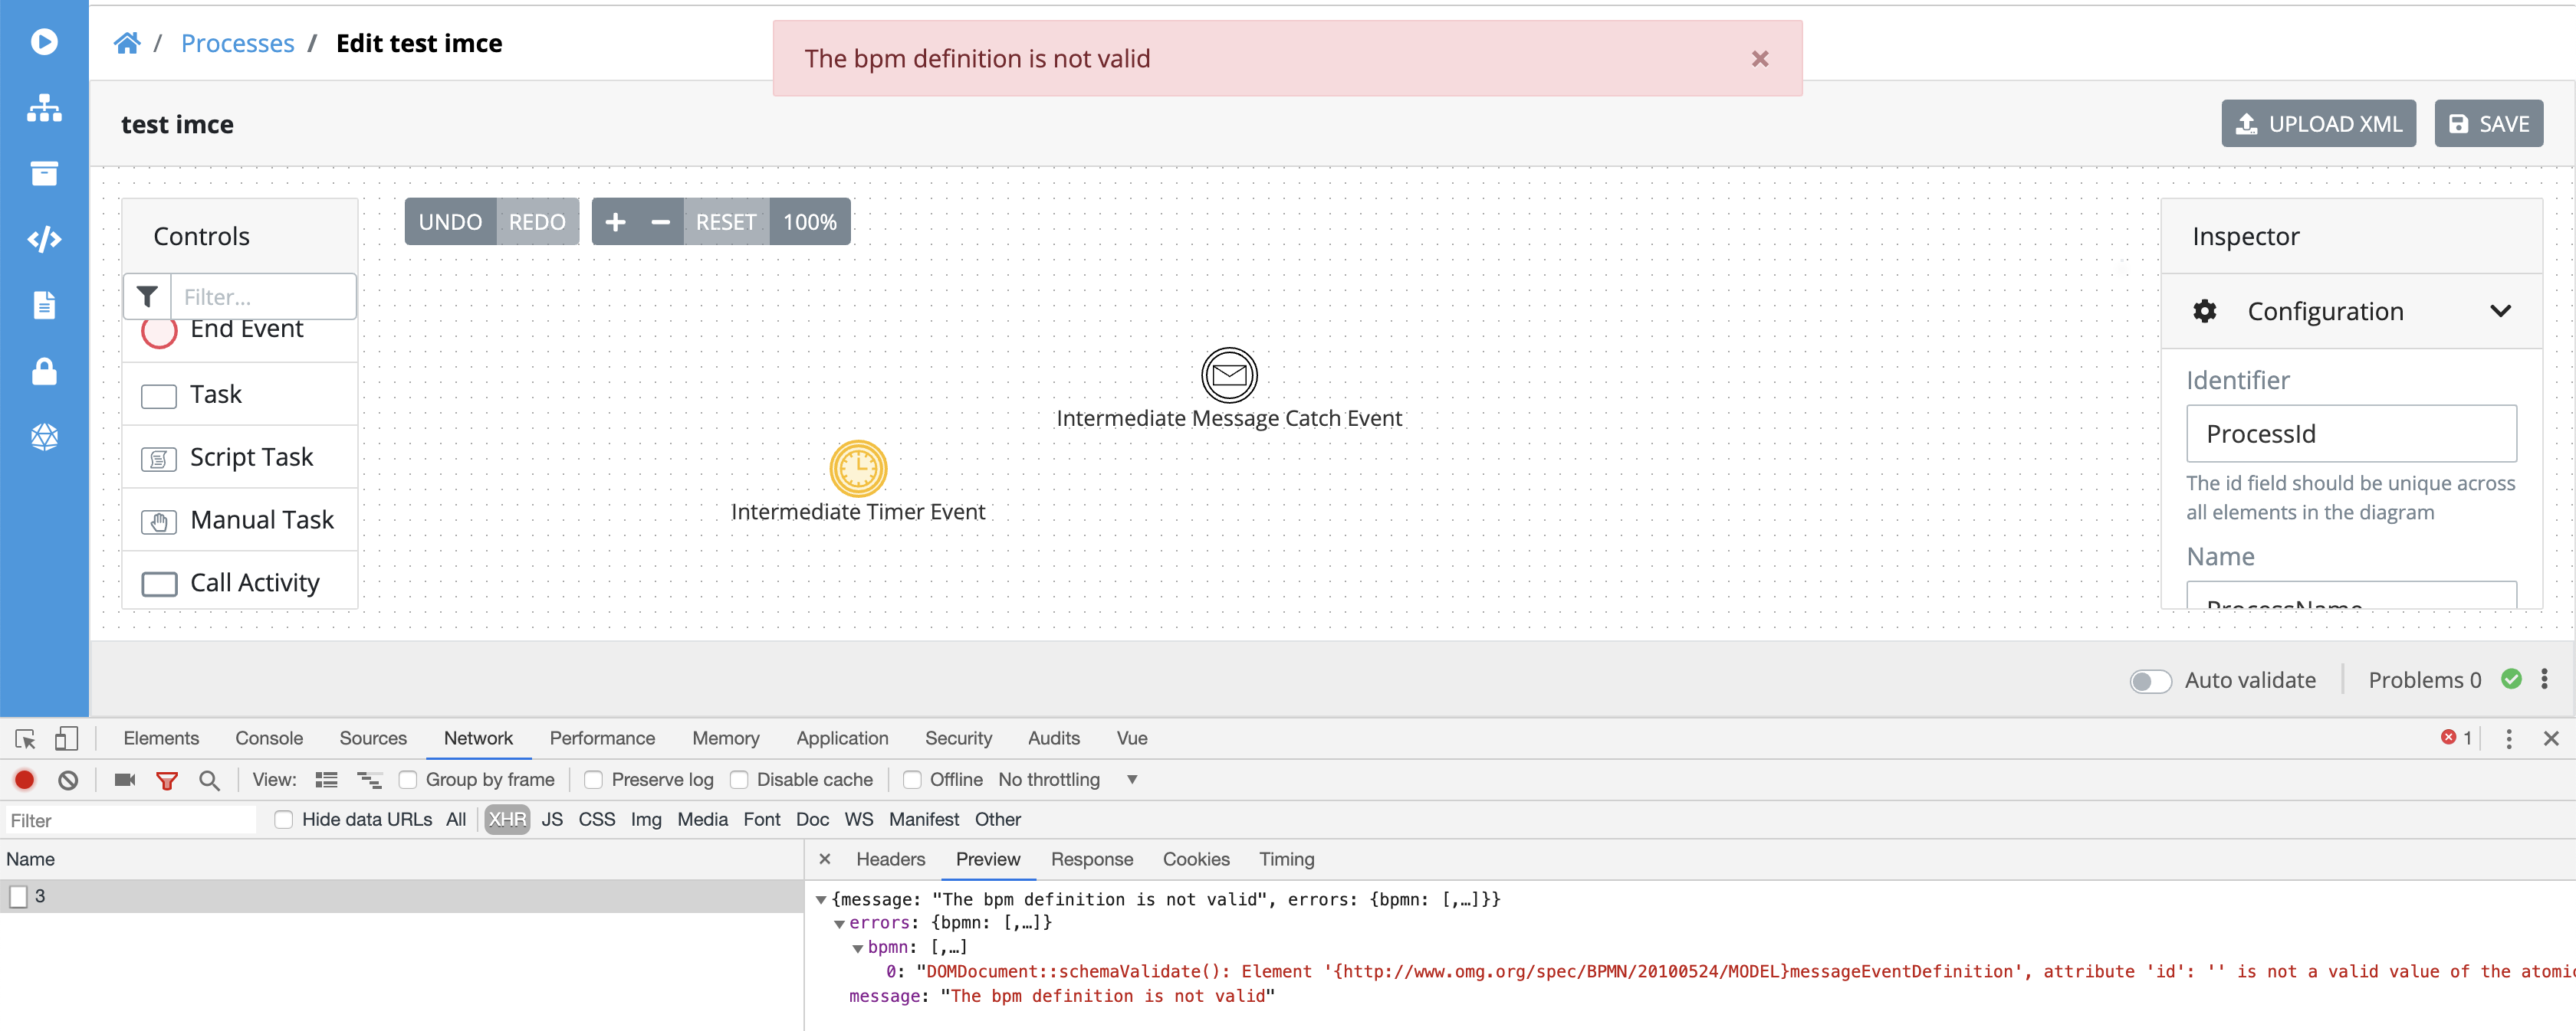Check the Preserve log checkbox

(x=595, y=779)
